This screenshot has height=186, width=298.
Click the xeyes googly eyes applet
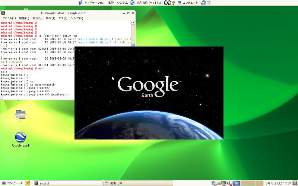[167, 3]
